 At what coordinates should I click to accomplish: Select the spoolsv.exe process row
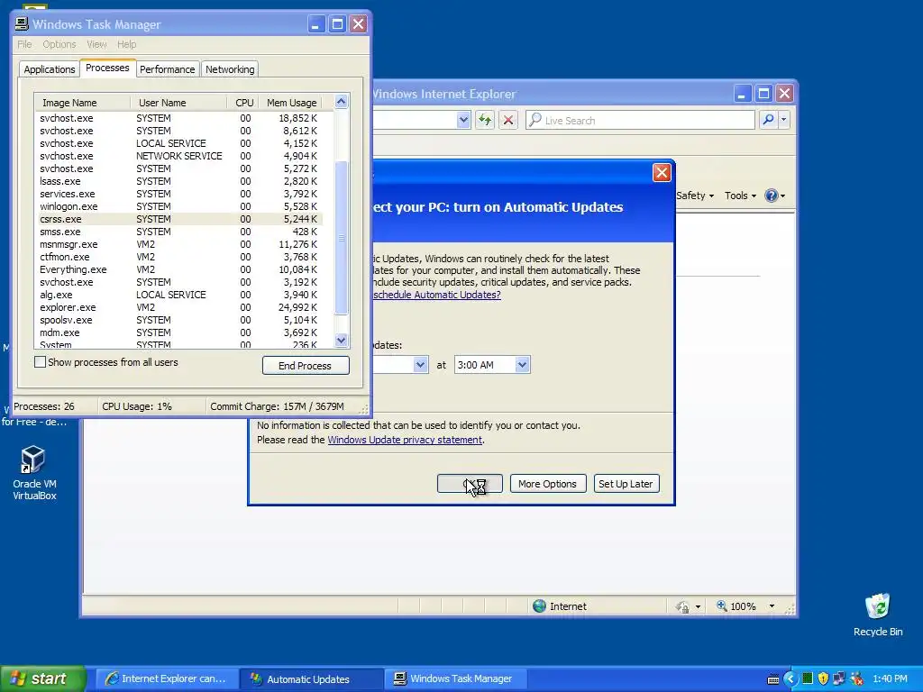(179, 320)
